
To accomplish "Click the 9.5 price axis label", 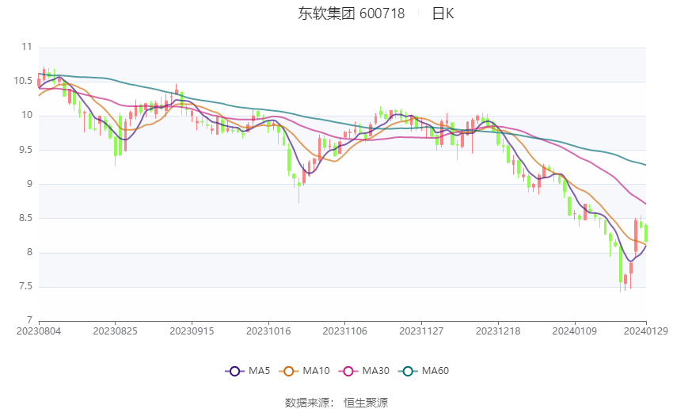I will pos(26,150).
